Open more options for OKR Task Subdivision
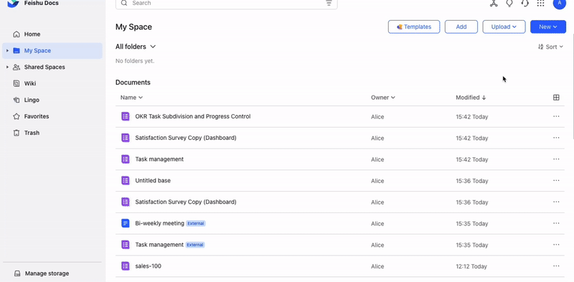The height and width of the screenshot is (282, 574). 556,116
